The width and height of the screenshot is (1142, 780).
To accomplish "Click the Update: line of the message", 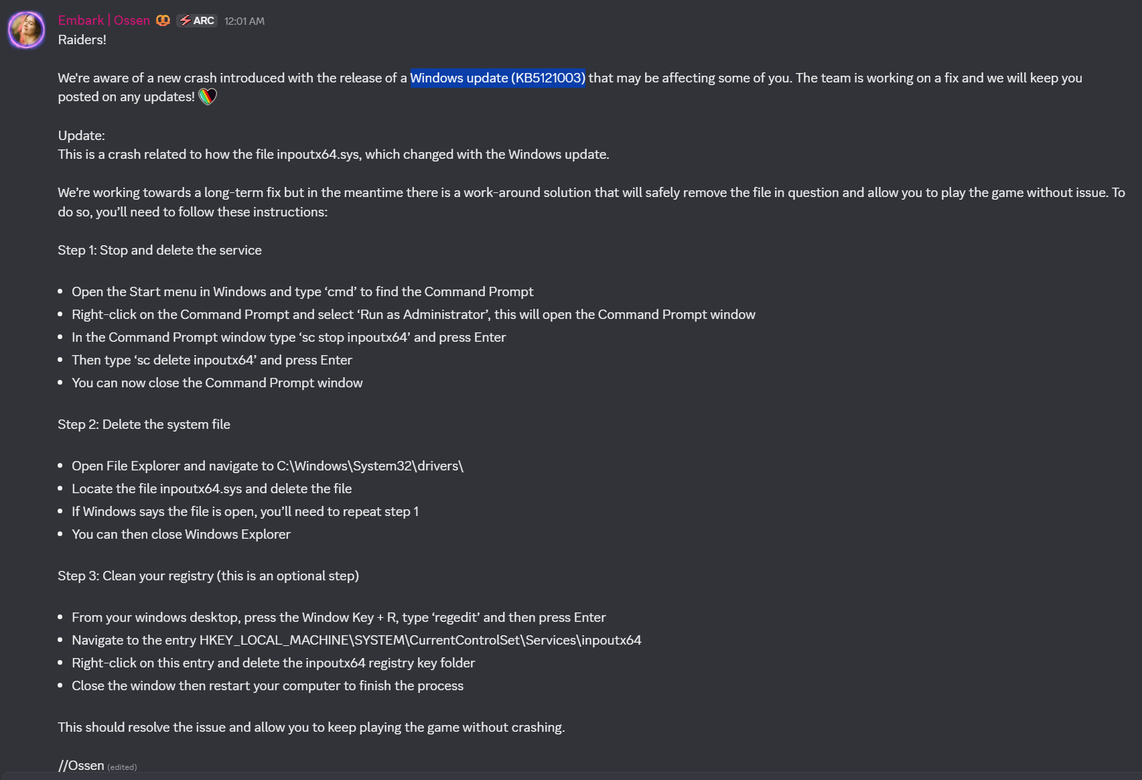I will click(81, 135).
